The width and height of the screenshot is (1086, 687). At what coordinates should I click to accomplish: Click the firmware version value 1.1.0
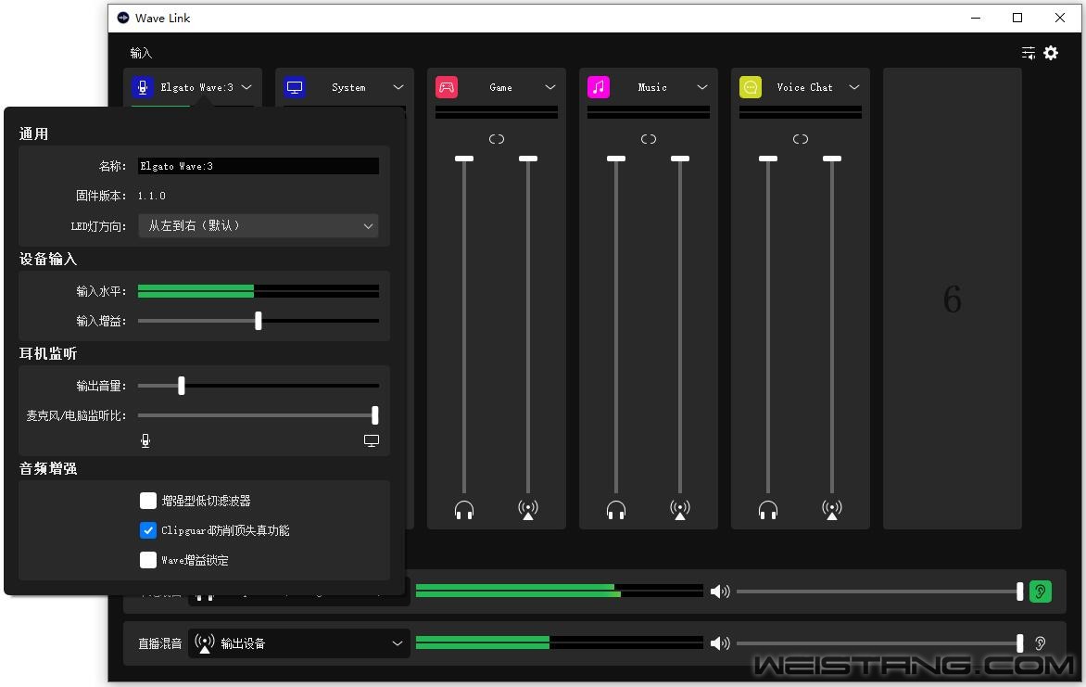[152, 197]
